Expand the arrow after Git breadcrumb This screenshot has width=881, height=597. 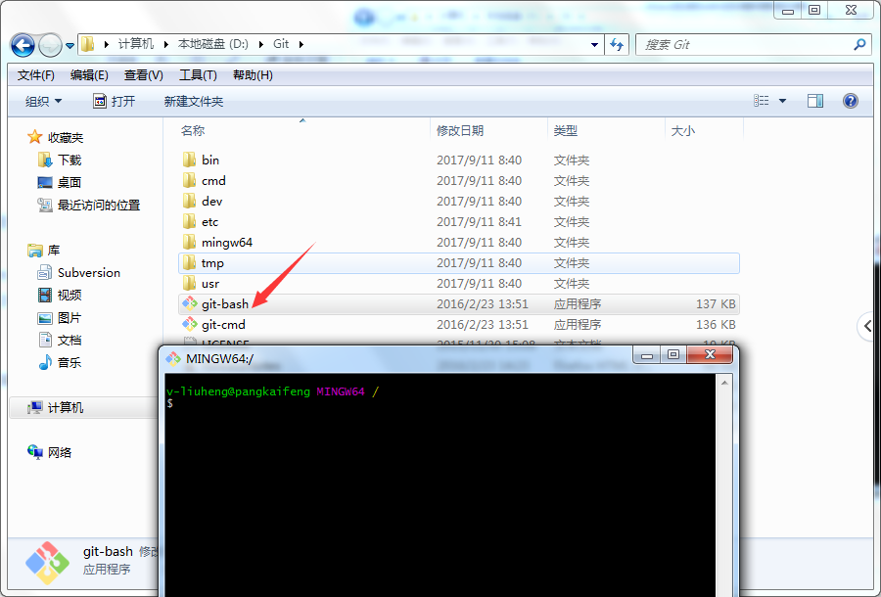(x=301, y=44)
